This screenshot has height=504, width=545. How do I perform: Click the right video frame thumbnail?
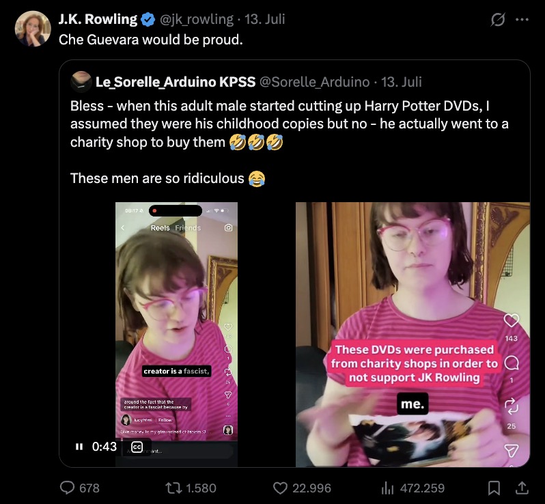click(x=413, y=335)
